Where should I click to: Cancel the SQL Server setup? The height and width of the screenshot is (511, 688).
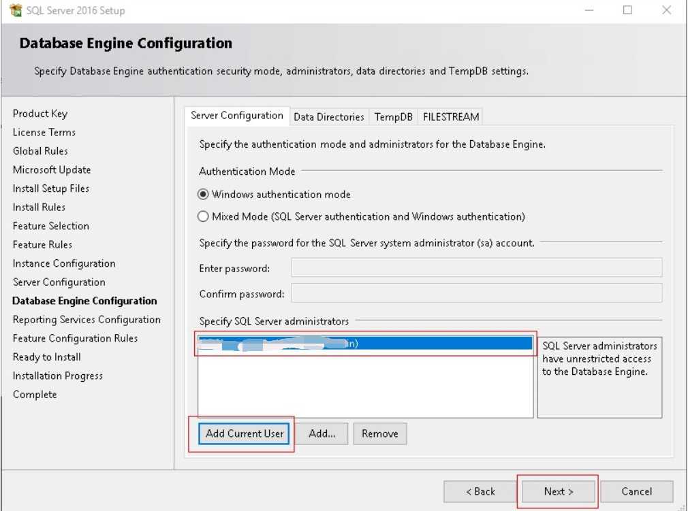click(x=637, y=492)
